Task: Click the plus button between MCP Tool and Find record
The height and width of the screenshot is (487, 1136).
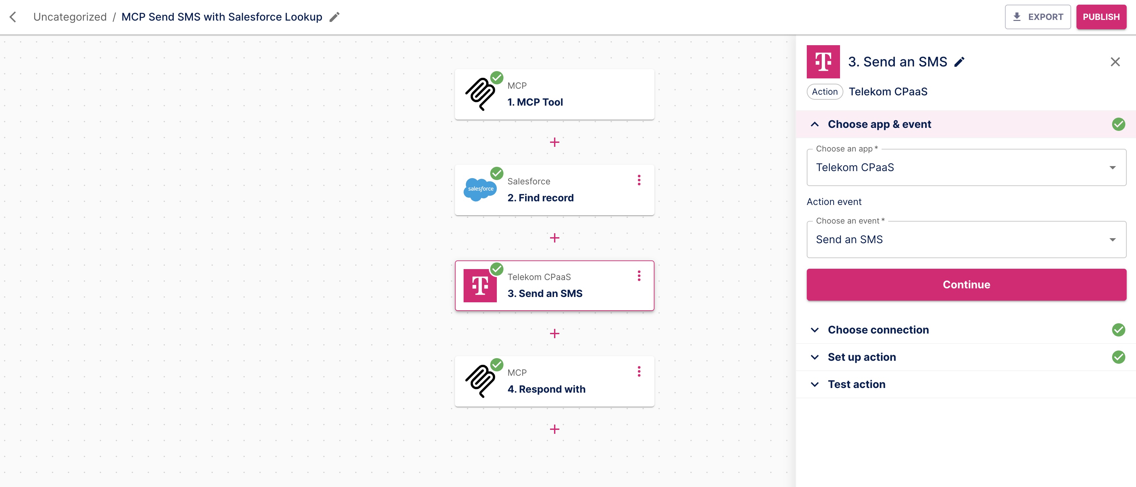Action: [554, 142]
